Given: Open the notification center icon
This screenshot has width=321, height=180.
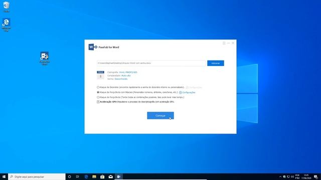Looking at the screenshot, I should (316, 176).
